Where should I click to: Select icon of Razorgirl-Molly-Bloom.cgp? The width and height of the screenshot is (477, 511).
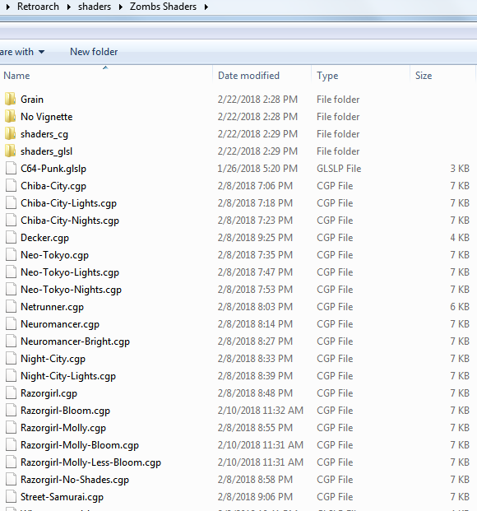click(11, 444)
